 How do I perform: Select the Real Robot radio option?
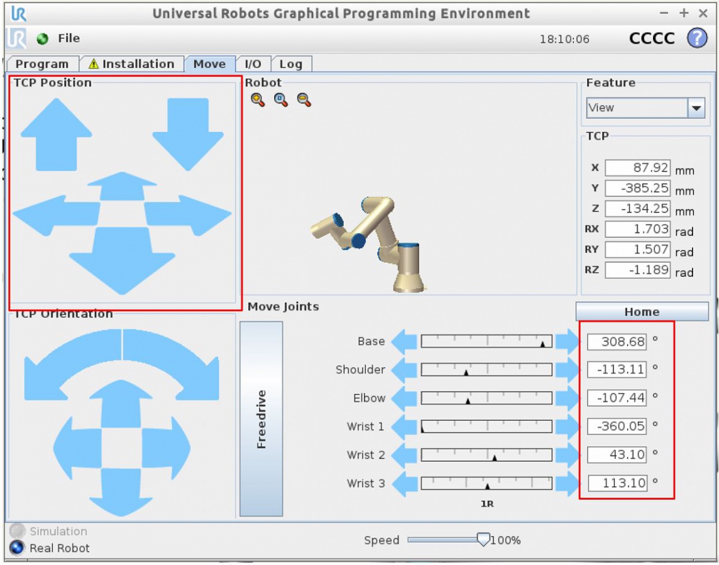coord(18,548)
